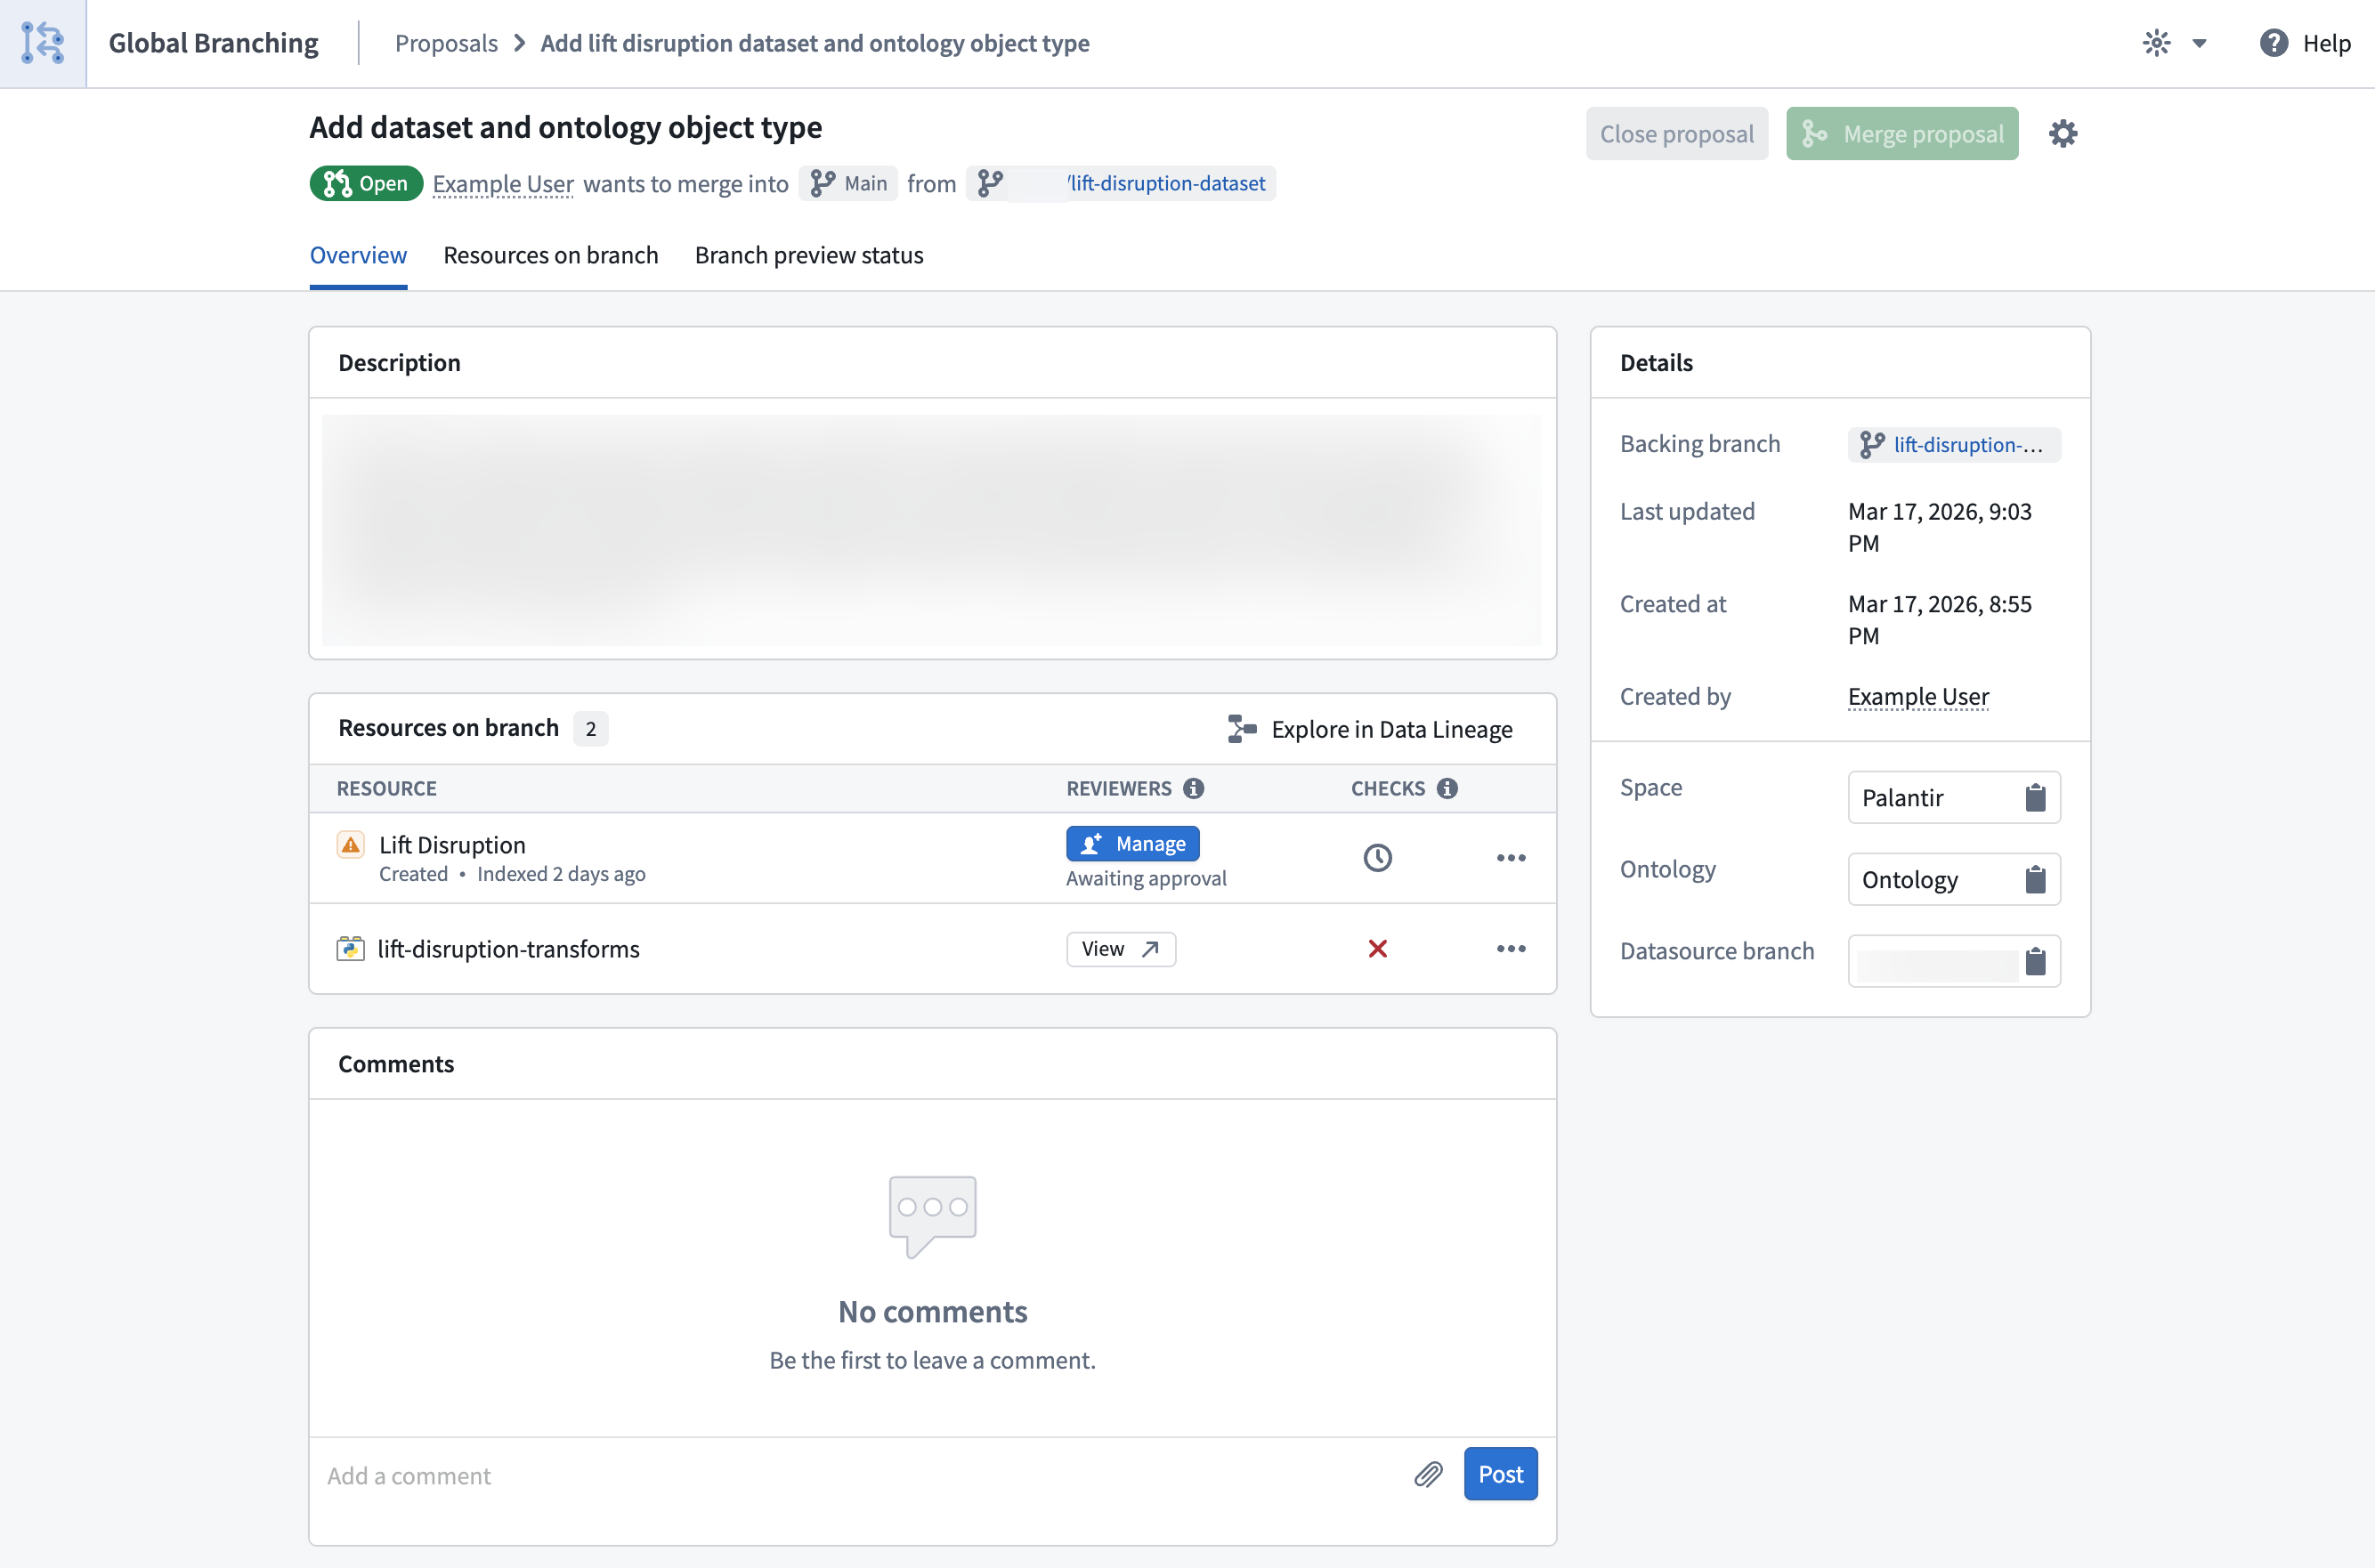Copy the Palantir space name
Image resolution: width=2375 pixels, height=1568 pixels.
(x=2036, y=797)
